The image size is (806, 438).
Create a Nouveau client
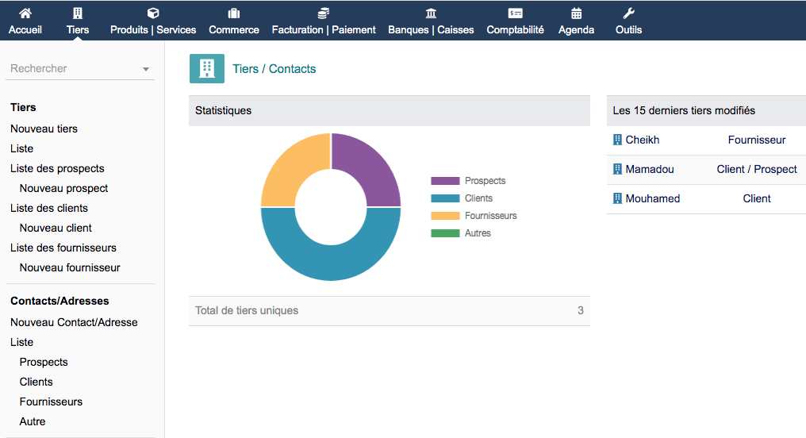[x=56, y=228]
